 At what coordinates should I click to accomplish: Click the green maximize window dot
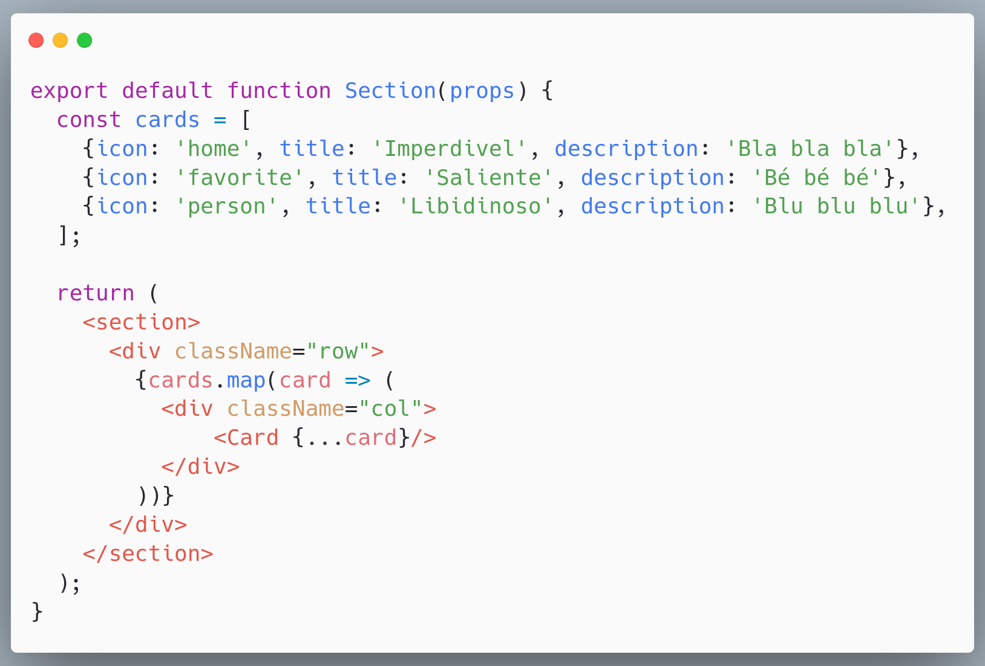pyautogui.click(x=85, y=40)
